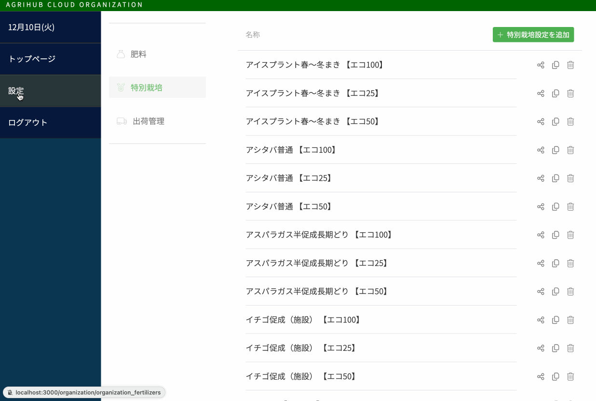Image resolution: width=596 pixels, height=401 pixels.
Task: Add a new 特別栽培設定 with the green button
Action: (533, 35)
